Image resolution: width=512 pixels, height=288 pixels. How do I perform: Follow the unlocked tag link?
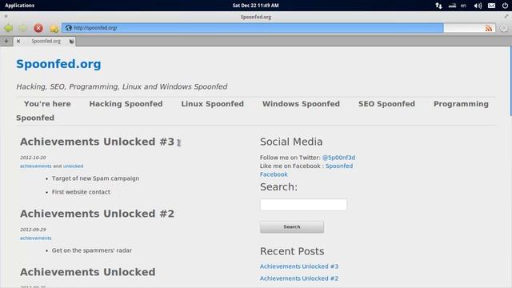pos(73,166)
